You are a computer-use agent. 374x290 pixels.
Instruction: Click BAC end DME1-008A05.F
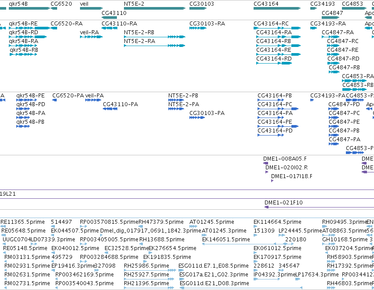[x=266, y=163]
